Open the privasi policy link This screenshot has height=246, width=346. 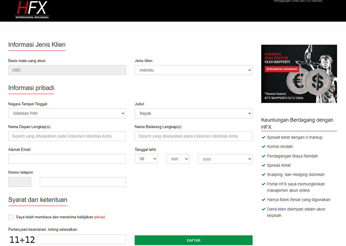[99, 217]
